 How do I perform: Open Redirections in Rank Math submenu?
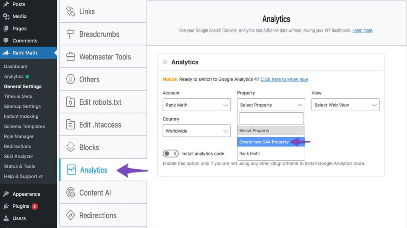17,146
